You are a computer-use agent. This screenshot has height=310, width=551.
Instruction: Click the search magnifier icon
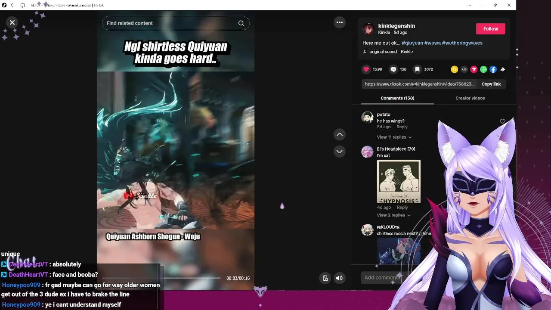click(x=241, y=23)
